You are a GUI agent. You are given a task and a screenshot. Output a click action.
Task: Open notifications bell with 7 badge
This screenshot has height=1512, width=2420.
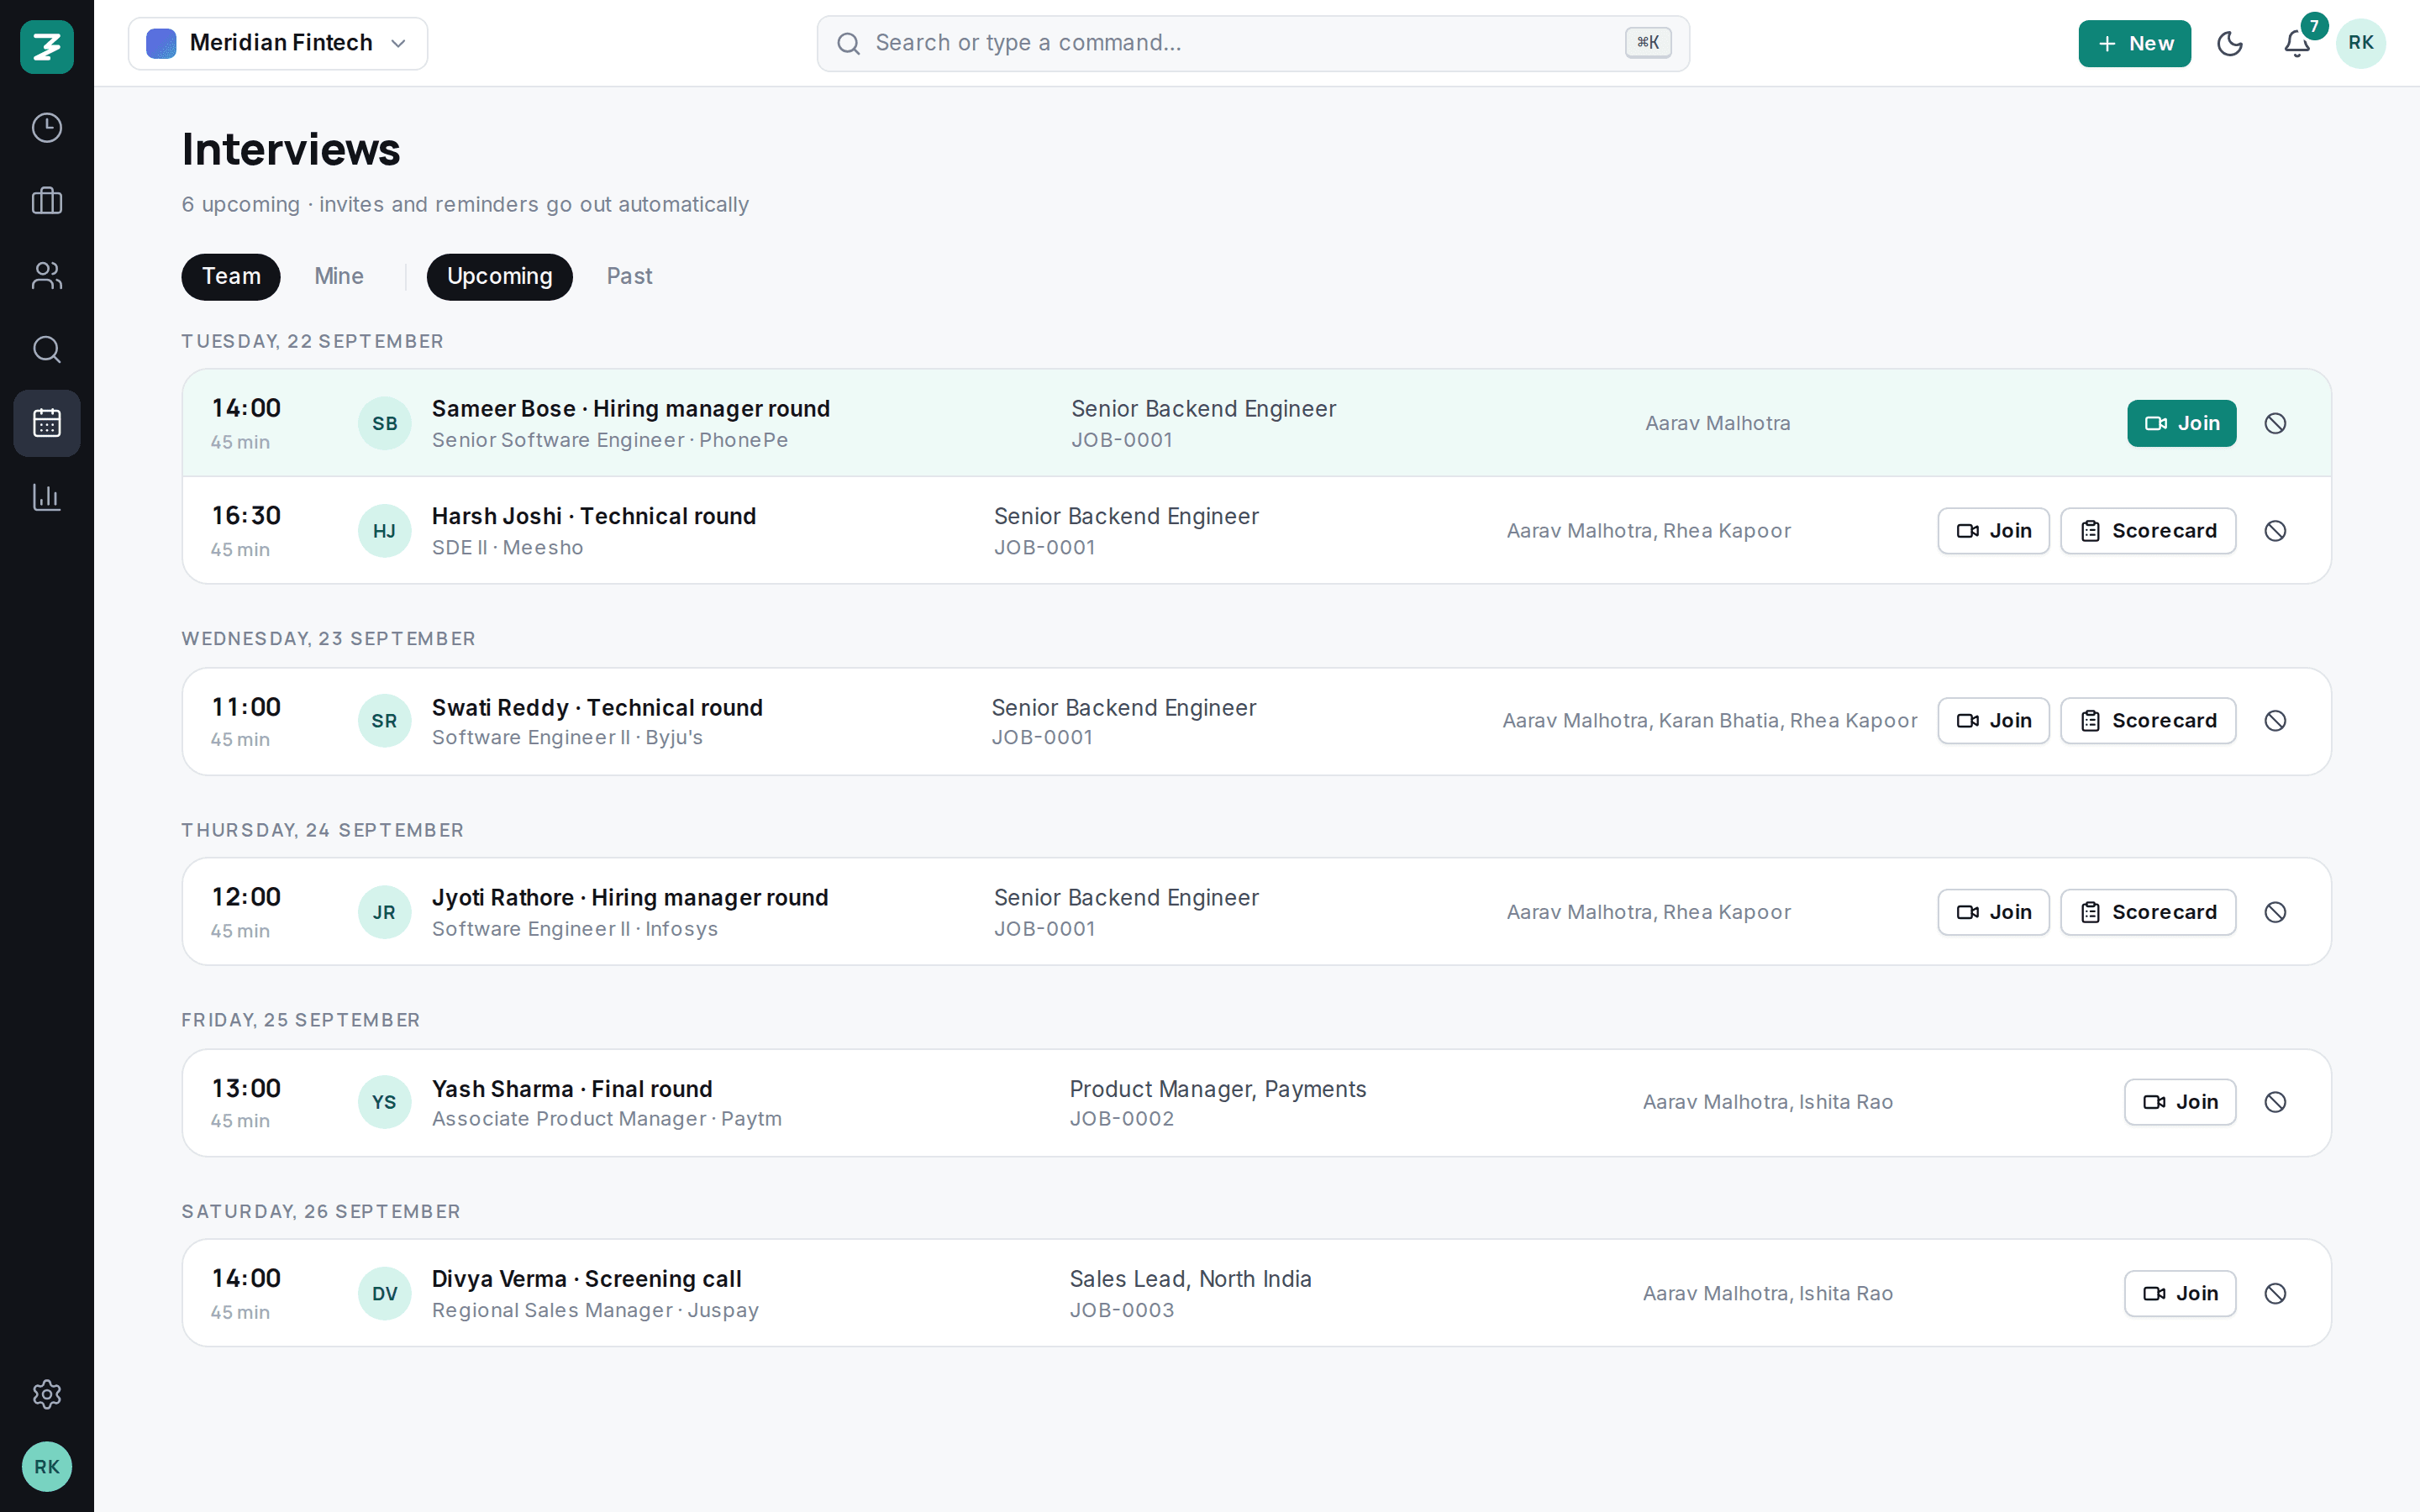point(2297,43)
